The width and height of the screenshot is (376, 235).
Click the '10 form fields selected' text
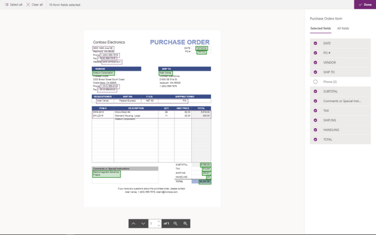64,5
